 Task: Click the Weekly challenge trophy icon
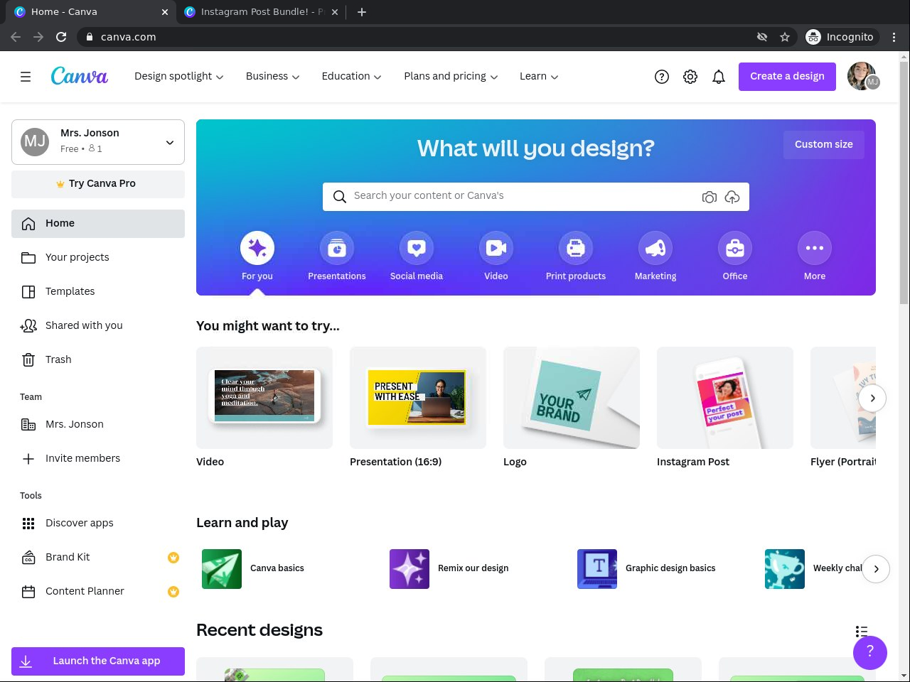(785, 569)
